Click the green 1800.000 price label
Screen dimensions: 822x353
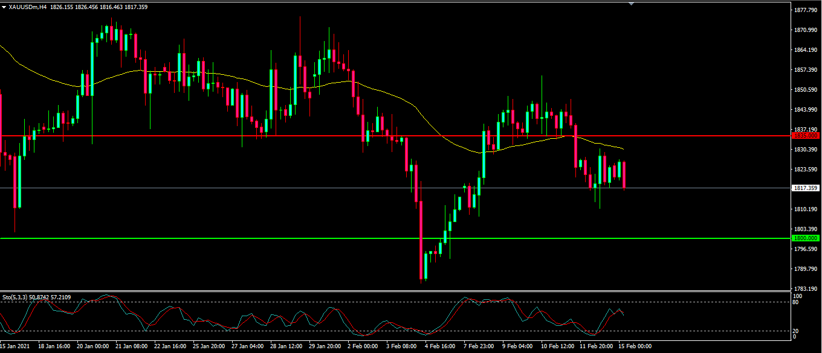tap(806, 238)
